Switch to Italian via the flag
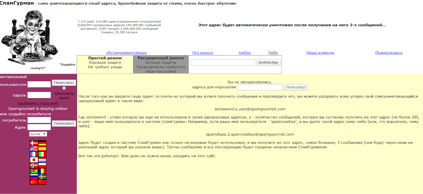Image resolution: width=423 pixels, height=194 pixels. (42, 154)
